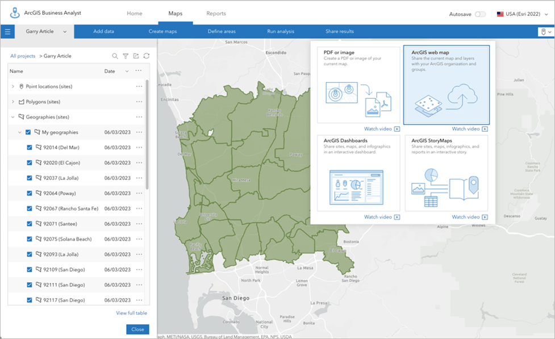The image size is (555, 339).
Task: Uncheck the My geographies checkbox
Action: point(28,132)
